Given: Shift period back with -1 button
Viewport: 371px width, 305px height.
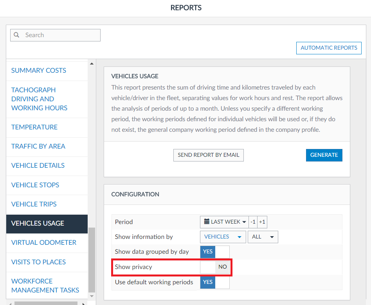Looking at the screenshot, I should [x=253, y=222].
